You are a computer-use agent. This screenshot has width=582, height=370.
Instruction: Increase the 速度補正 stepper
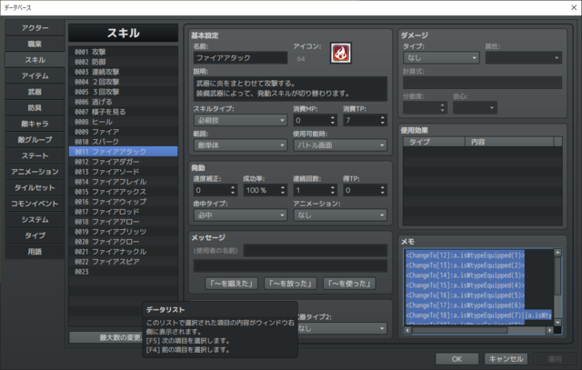(233, 187)
